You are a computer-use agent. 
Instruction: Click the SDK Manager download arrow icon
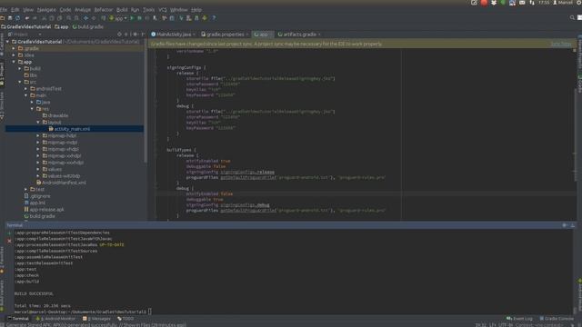click(x=205, y=18)
